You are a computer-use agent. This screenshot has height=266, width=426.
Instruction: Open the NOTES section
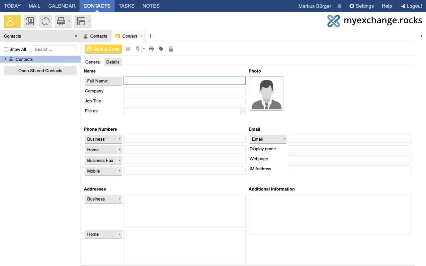(x=151, y=6)
